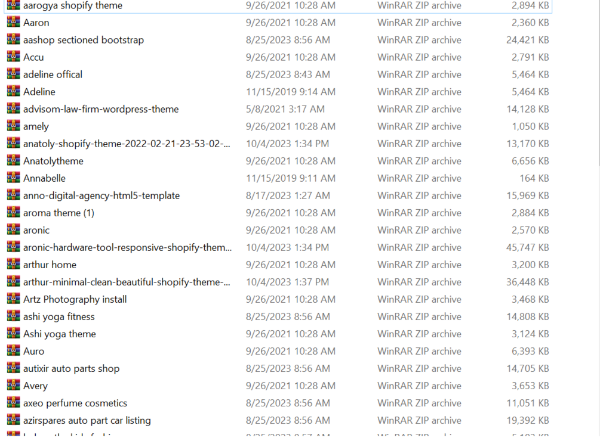Image resolution: width=600 pixels, height=441 pixels.
Task: Select the file name Auro
Action: pos(33,351)
